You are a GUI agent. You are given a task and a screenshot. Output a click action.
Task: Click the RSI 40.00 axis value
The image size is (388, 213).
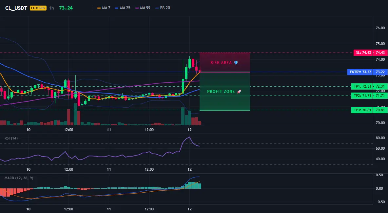click(x=380, y=159)
